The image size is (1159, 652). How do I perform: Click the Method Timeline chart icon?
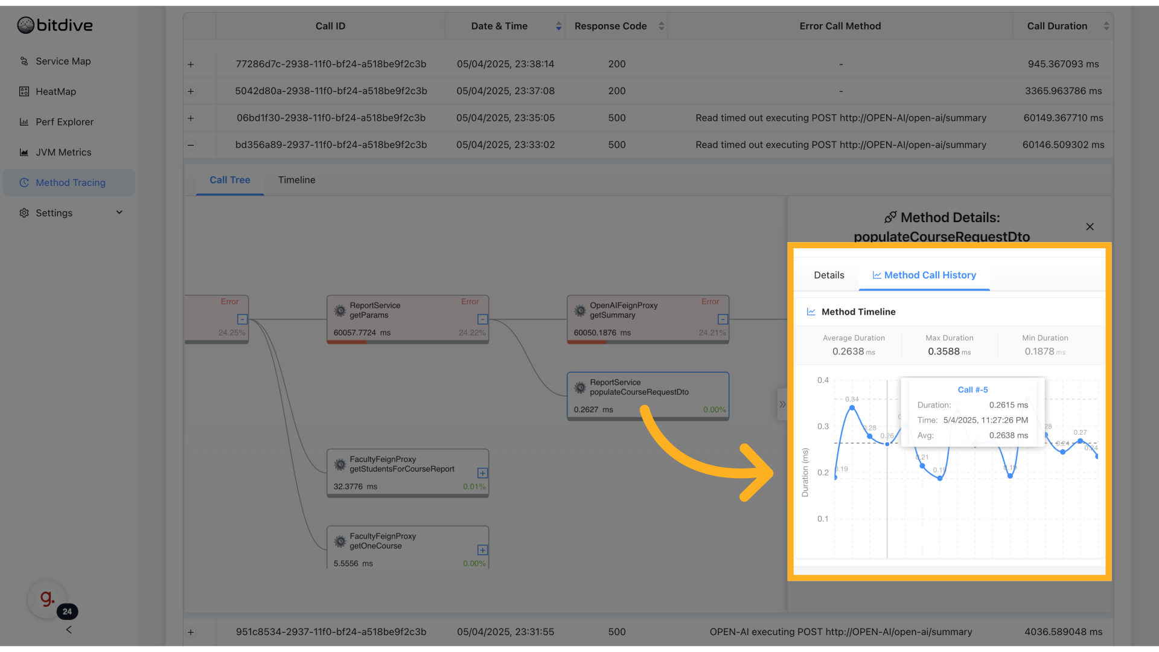pos(811,312)
